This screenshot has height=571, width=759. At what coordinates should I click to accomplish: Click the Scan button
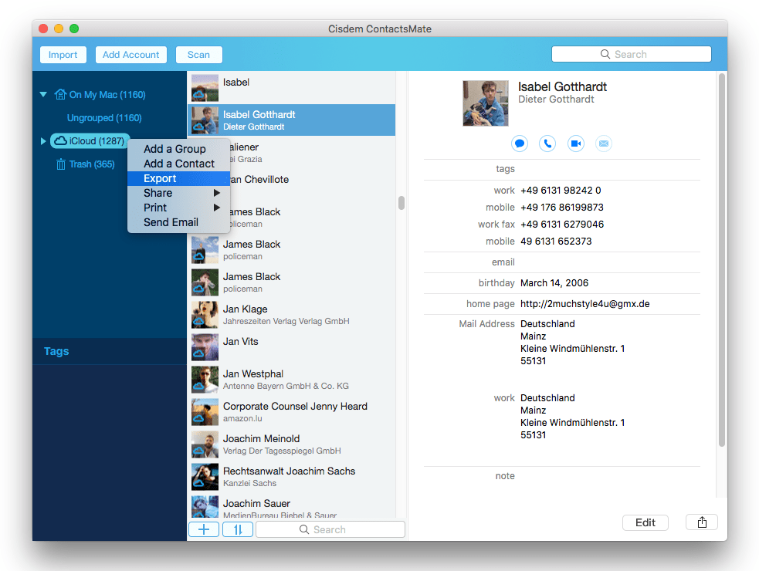pyautogui.click(x=198, y=55)
